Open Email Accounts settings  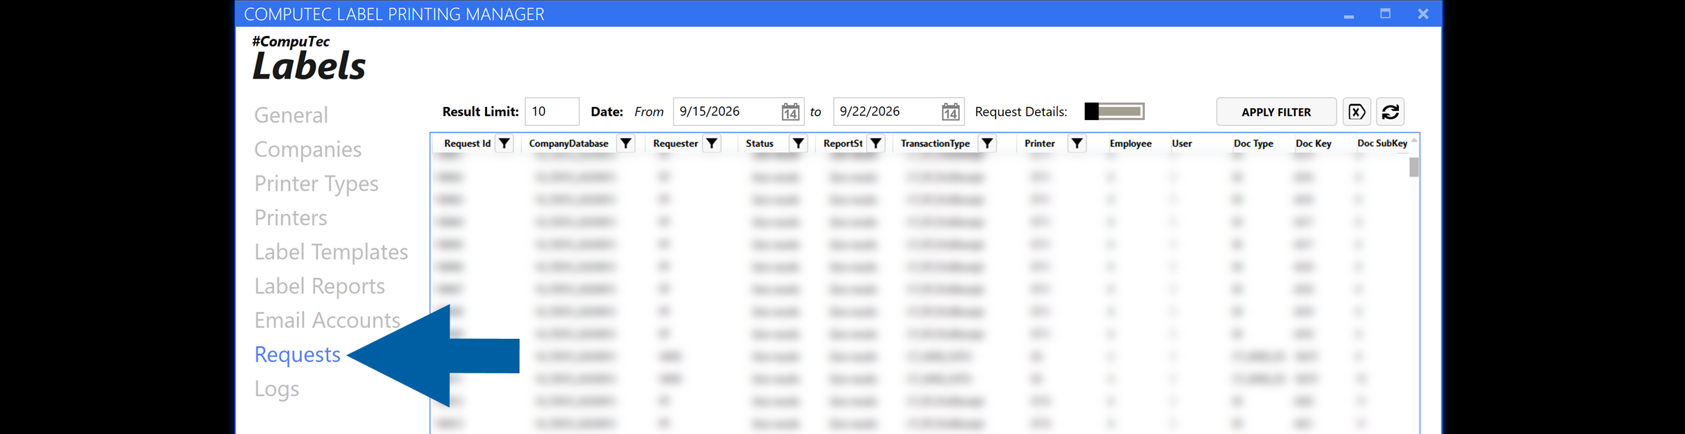pyautogui.click(x=327, y=320)
